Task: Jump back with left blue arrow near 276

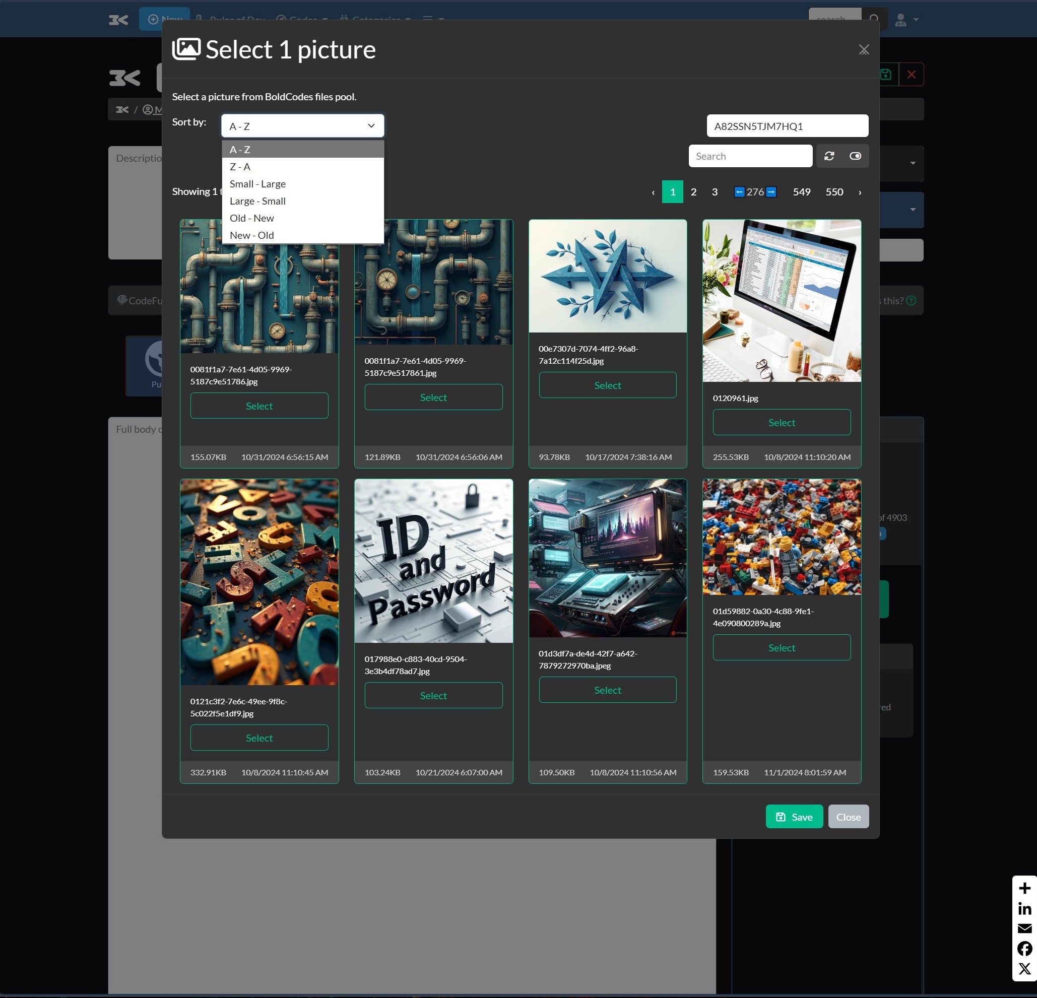Action: 739,192
